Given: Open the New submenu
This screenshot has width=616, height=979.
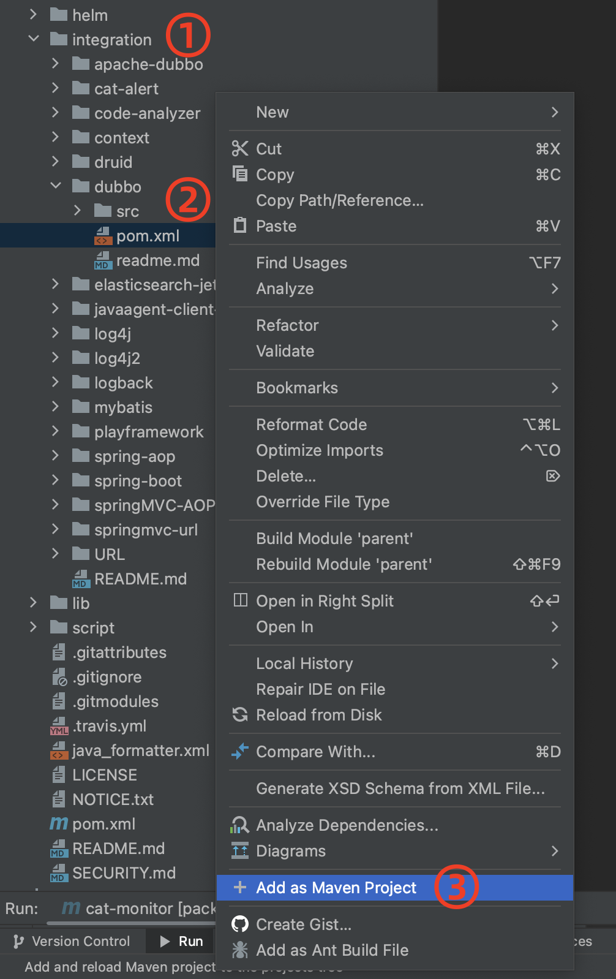Looking at the screenshot, I should (x=395, y=112).
